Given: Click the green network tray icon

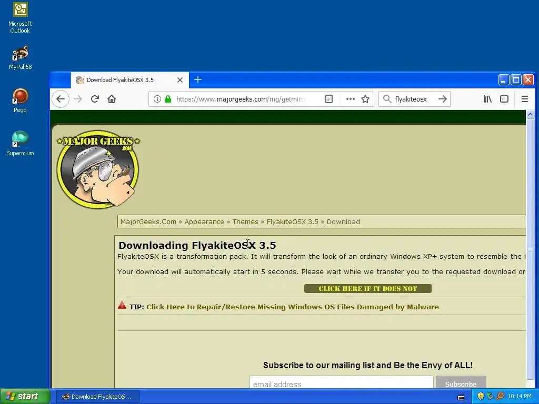Looking at the screenshot, I should click(490, 397).
